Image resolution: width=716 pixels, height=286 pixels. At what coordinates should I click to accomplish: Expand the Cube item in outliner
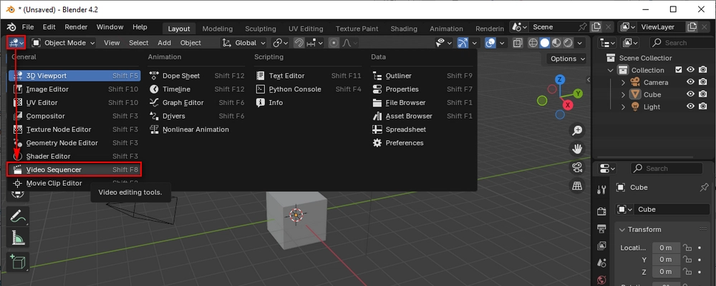[624, 95]
